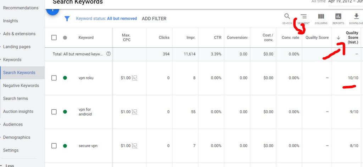Open Negative Keywords in sidebar
Viewport: 363px width, 167px height.
pos(21,86)
